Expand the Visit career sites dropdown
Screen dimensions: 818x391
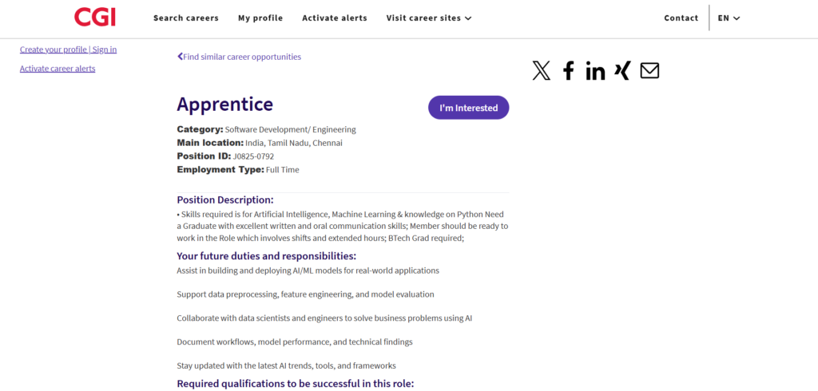pos(429,18)
